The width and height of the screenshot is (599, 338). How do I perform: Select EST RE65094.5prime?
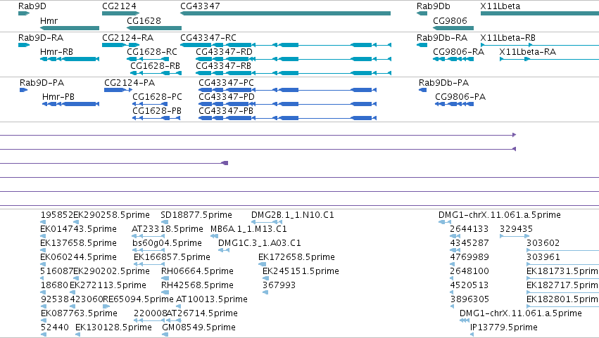[x=138, y=300]
